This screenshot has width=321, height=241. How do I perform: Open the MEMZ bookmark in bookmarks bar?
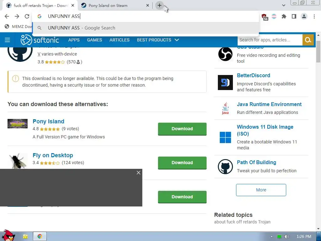(x=18, y=26)
